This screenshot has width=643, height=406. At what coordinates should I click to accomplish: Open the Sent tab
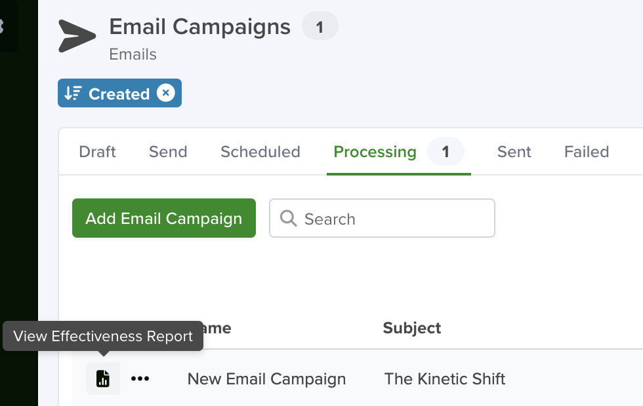pyautogui.click(x=514, y=152)
